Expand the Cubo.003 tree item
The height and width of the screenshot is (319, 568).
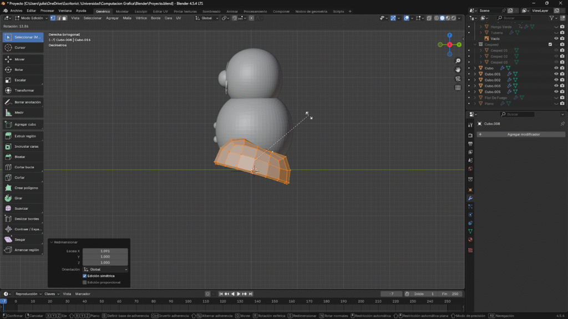point(475,86)
